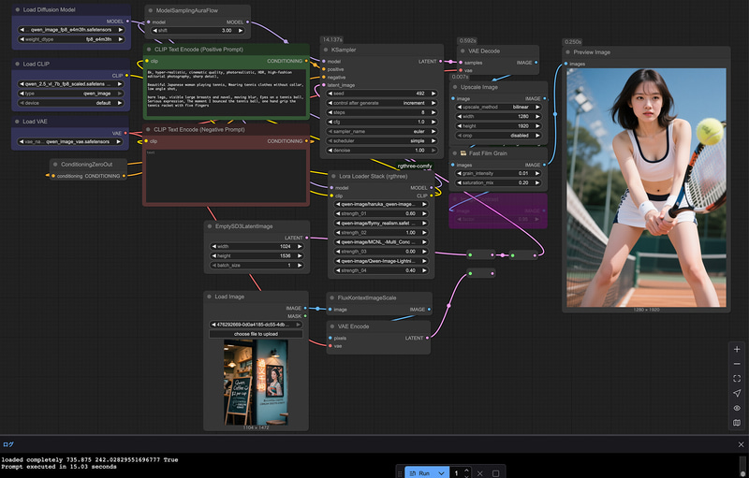Viewport: 749px width, 478px height.
Task: Collapse the VAE Decode node via its title dot
Action: point(463,51)
